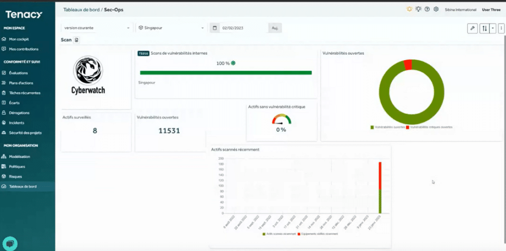Open the Dérogations page
This screenshot has width=506, height=251.
[19, 113]
